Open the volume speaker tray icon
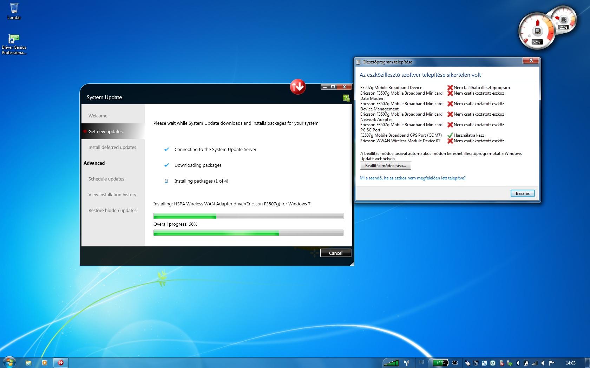 click(543, 363)
